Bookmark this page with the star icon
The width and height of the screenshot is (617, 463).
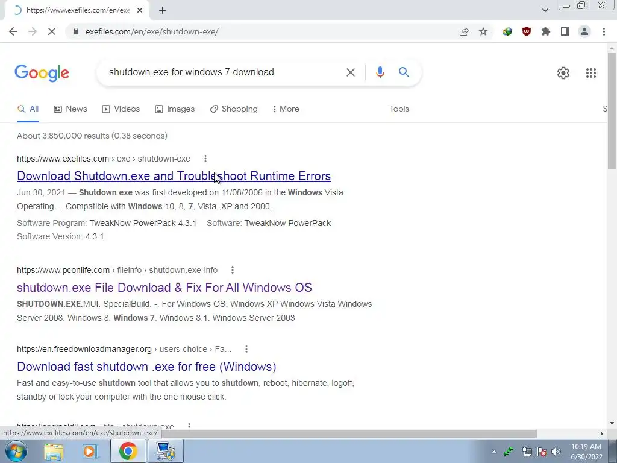(483, 31)
